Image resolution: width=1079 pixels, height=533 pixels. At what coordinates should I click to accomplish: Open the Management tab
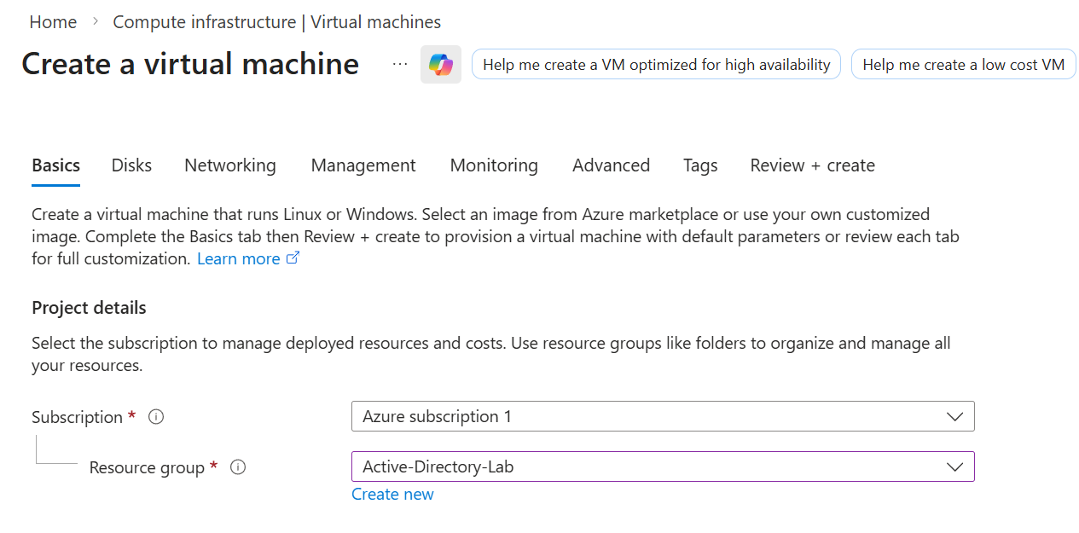point(363,165)
